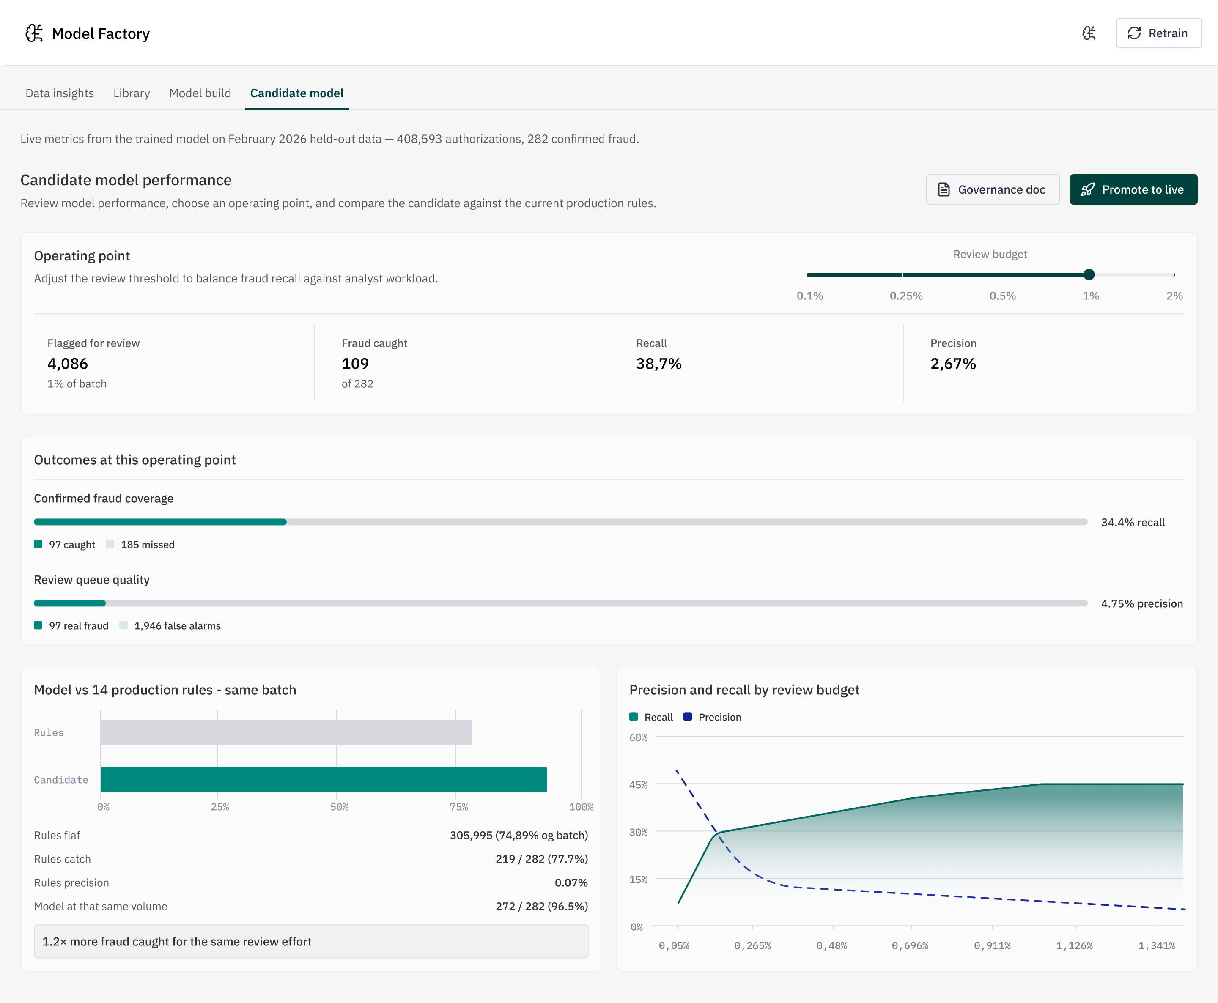This screenshot has height=1003, width=1218.
Task: Click the document icon in Governance doc
Action: [944, 189]
